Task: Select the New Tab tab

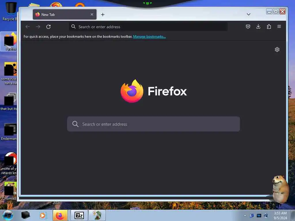Action: 65,14
